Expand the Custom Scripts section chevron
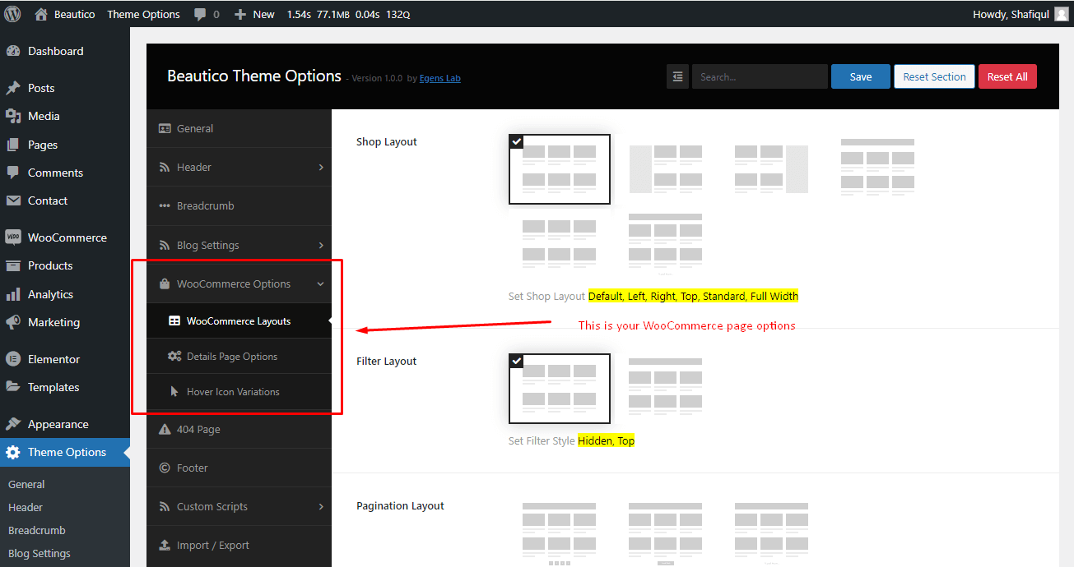 (321, 506)
